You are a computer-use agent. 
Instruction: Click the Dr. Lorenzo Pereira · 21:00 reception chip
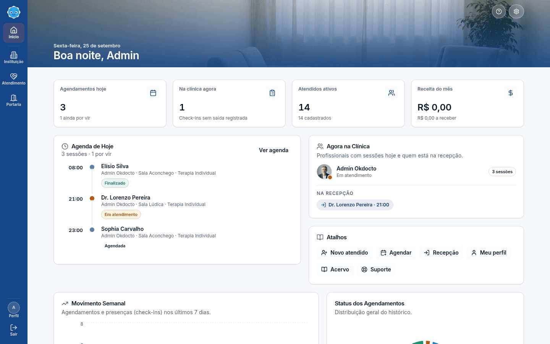coord(355,205)
